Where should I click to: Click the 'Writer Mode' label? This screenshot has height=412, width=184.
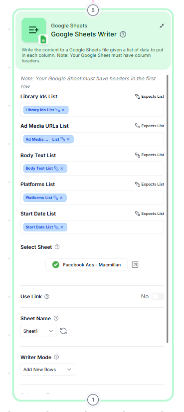click(x=36, y=357)
